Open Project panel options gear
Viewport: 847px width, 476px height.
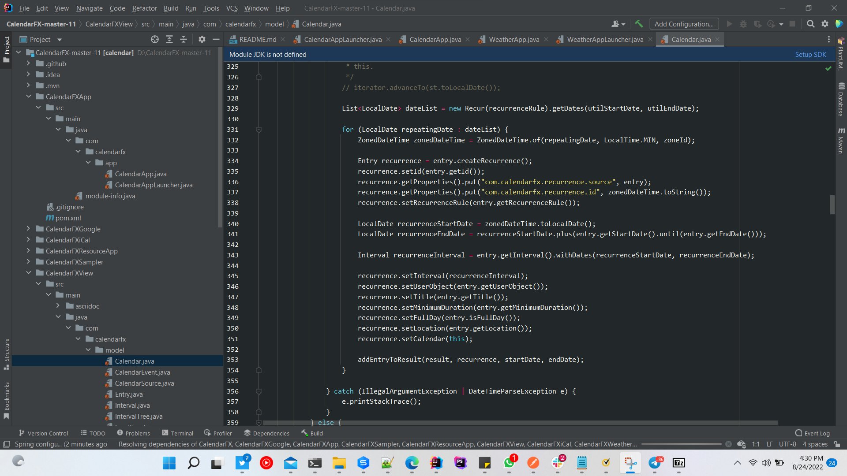click(x=202, y=39)
